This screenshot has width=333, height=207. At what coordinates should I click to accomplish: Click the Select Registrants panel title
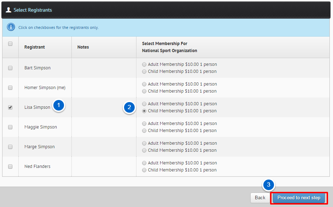(x=33, y=10)
